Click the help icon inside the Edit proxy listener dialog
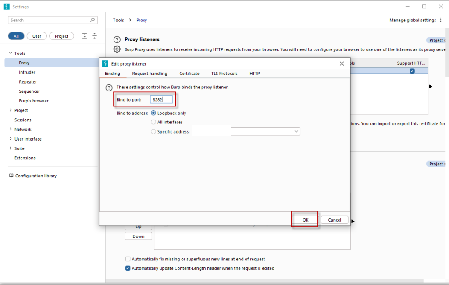 (x=109, y=87)
